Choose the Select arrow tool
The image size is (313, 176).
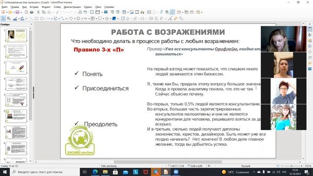click(x=3, y=19)
